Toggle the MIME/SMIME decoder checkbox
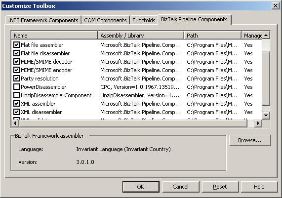This screenshot has height=198, width=282. coord(17,62)
